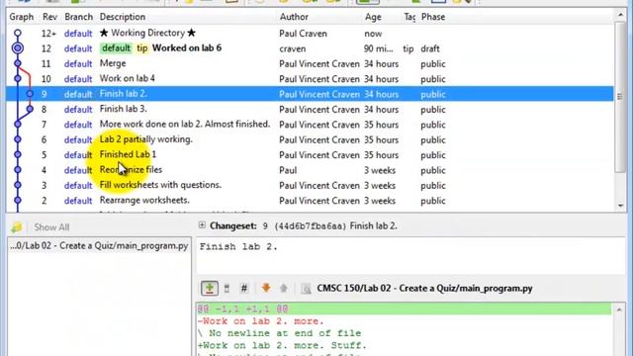Image resolution: width=633 pixels, height=356 pixels.
Task: Click the 'tip' tag cell in Tag column
Action: [x=408, y=48]
